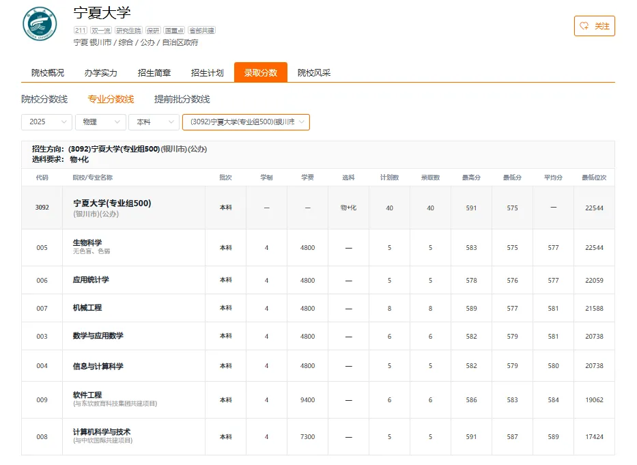
Task: Open the 院校风采 tab
Action: pos(314,73)
